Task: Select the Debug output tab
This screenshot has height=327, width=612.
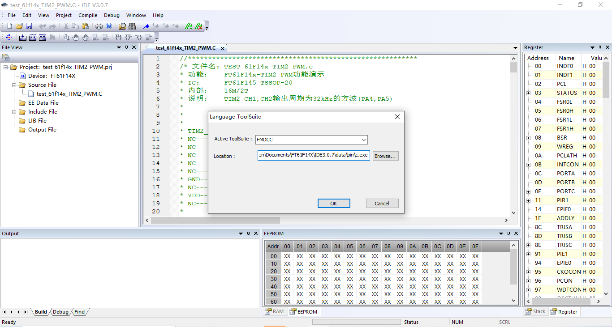Action: coord(60,312)
